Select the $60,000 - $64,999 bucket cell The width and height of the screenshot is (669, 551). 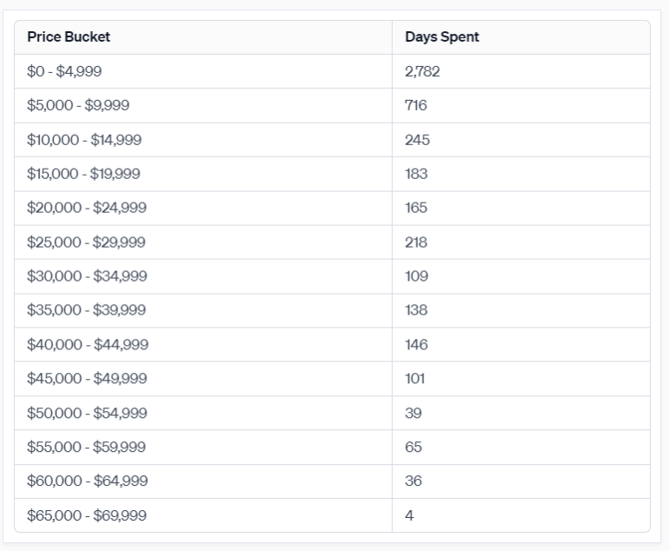[87, 481]
